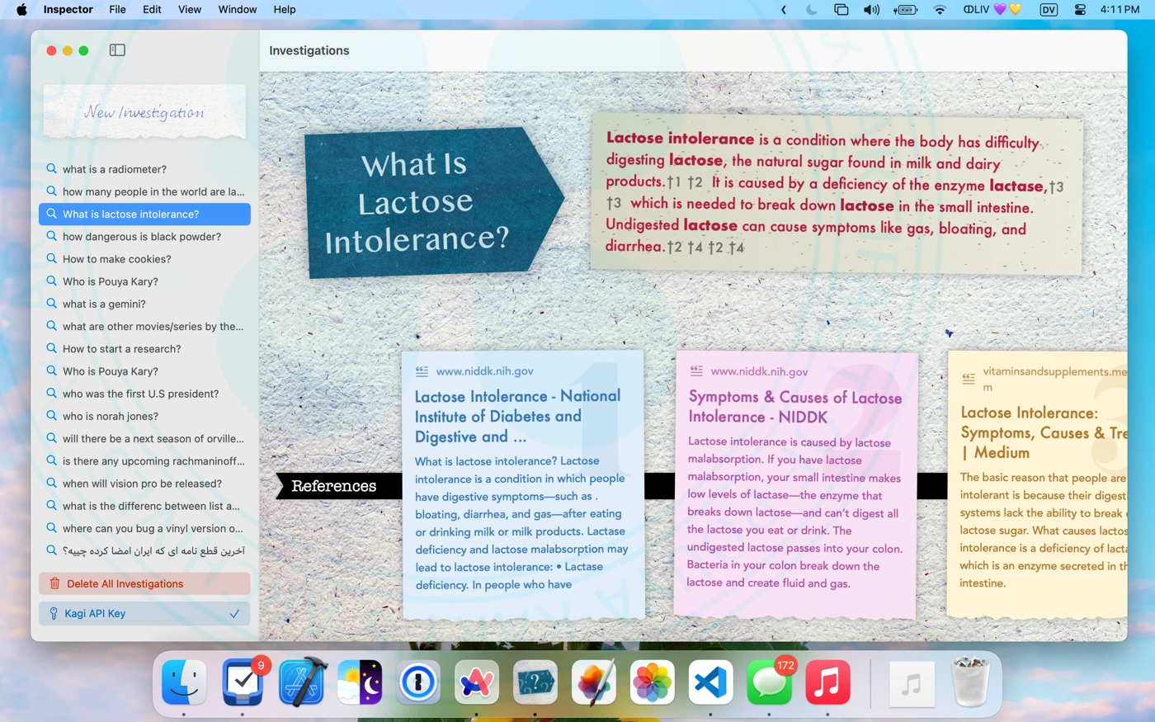Open Xcode from the dock
Screen dimensions: 1155x722
point(302,682)
